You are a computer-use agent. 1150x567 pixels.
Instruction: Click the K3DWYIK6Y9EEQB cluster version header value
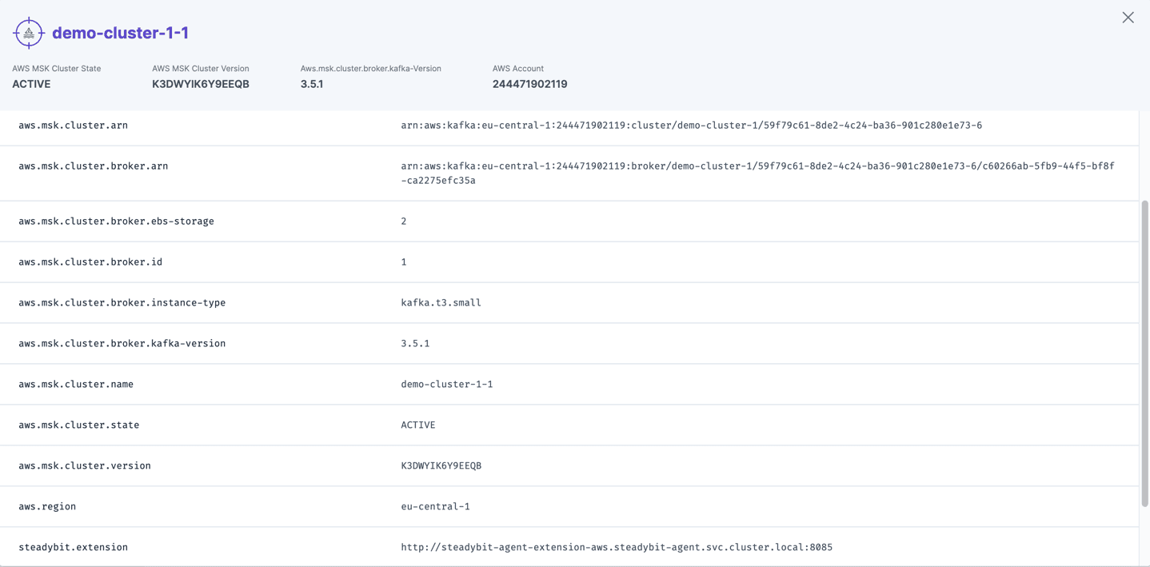200,83
